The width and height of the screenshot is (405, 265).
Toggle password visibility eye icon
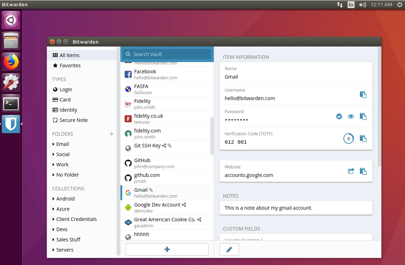pos(351,117)
